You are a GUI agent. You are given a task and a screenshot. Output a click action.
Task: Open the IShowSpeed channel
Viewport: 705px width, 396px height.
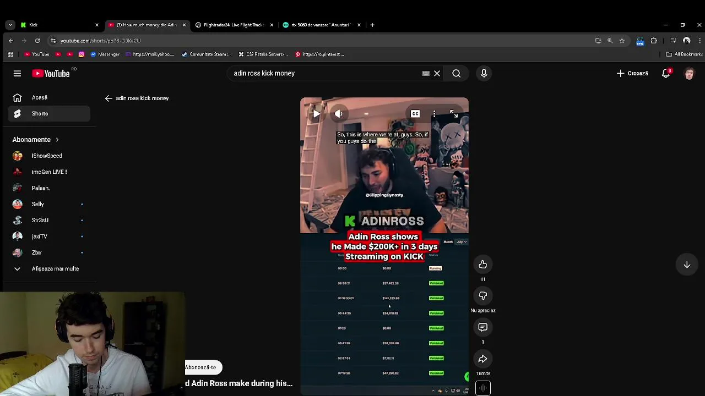pos(48,156)
